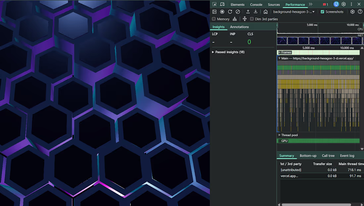Open the Bottom-up tab

[x=308, y=155]
